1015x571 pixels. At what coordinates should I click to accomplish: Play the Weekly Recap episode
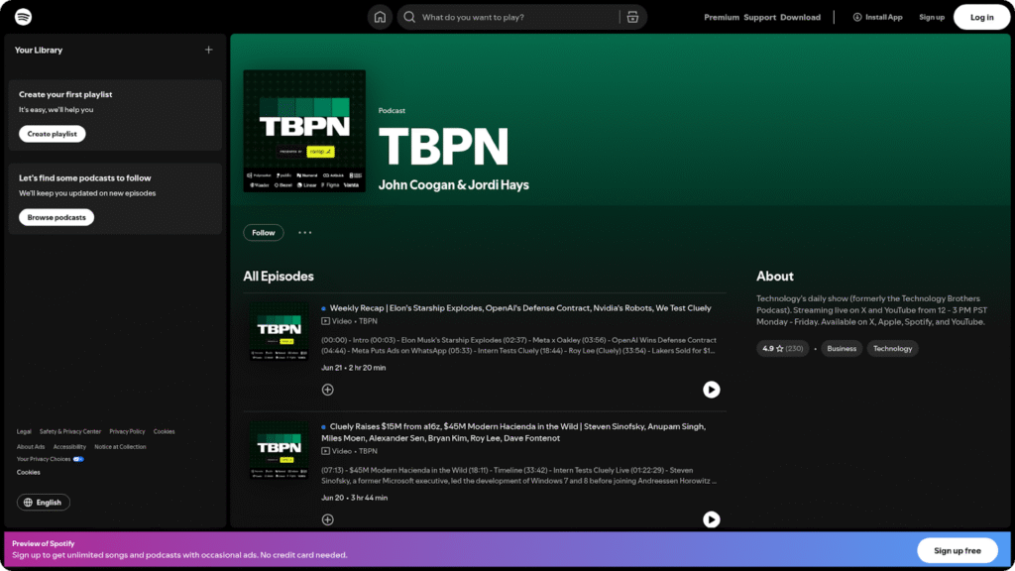click(x=712, y=389)
